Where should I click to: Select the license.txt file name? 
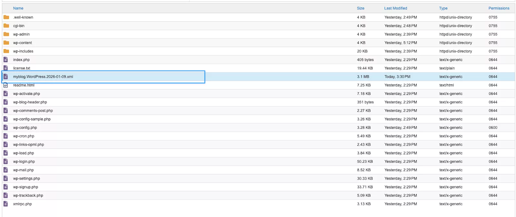point(22,68)
